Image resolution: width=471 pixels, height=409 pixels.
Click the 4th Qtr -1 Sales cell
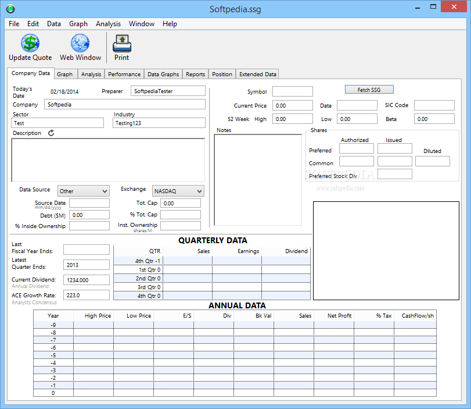tap(188, 261)
